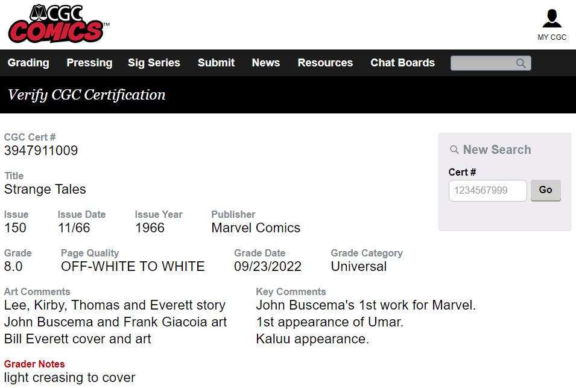This screenshot has width=576, height=388.
Task: Open the Submit menu
Action: coord(216,63)
